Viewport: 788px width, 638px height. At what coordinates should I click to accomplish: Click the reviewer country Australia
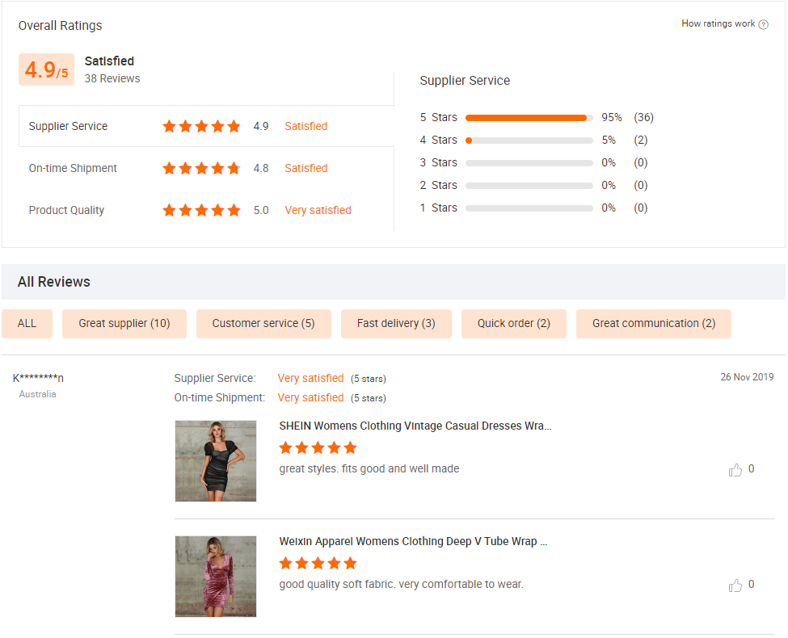(38, 394)
